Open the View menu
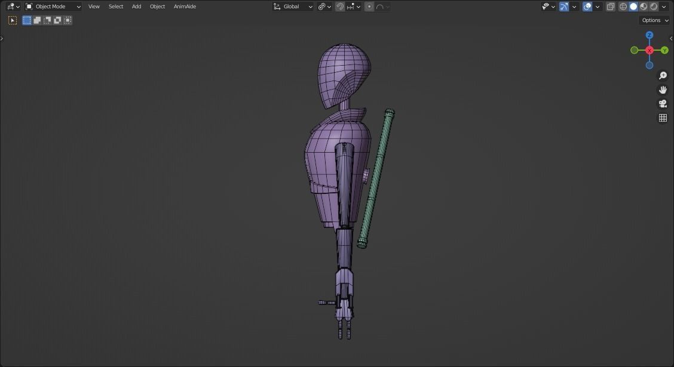This screenshot has height=367, width=674. tap(94, 7)
